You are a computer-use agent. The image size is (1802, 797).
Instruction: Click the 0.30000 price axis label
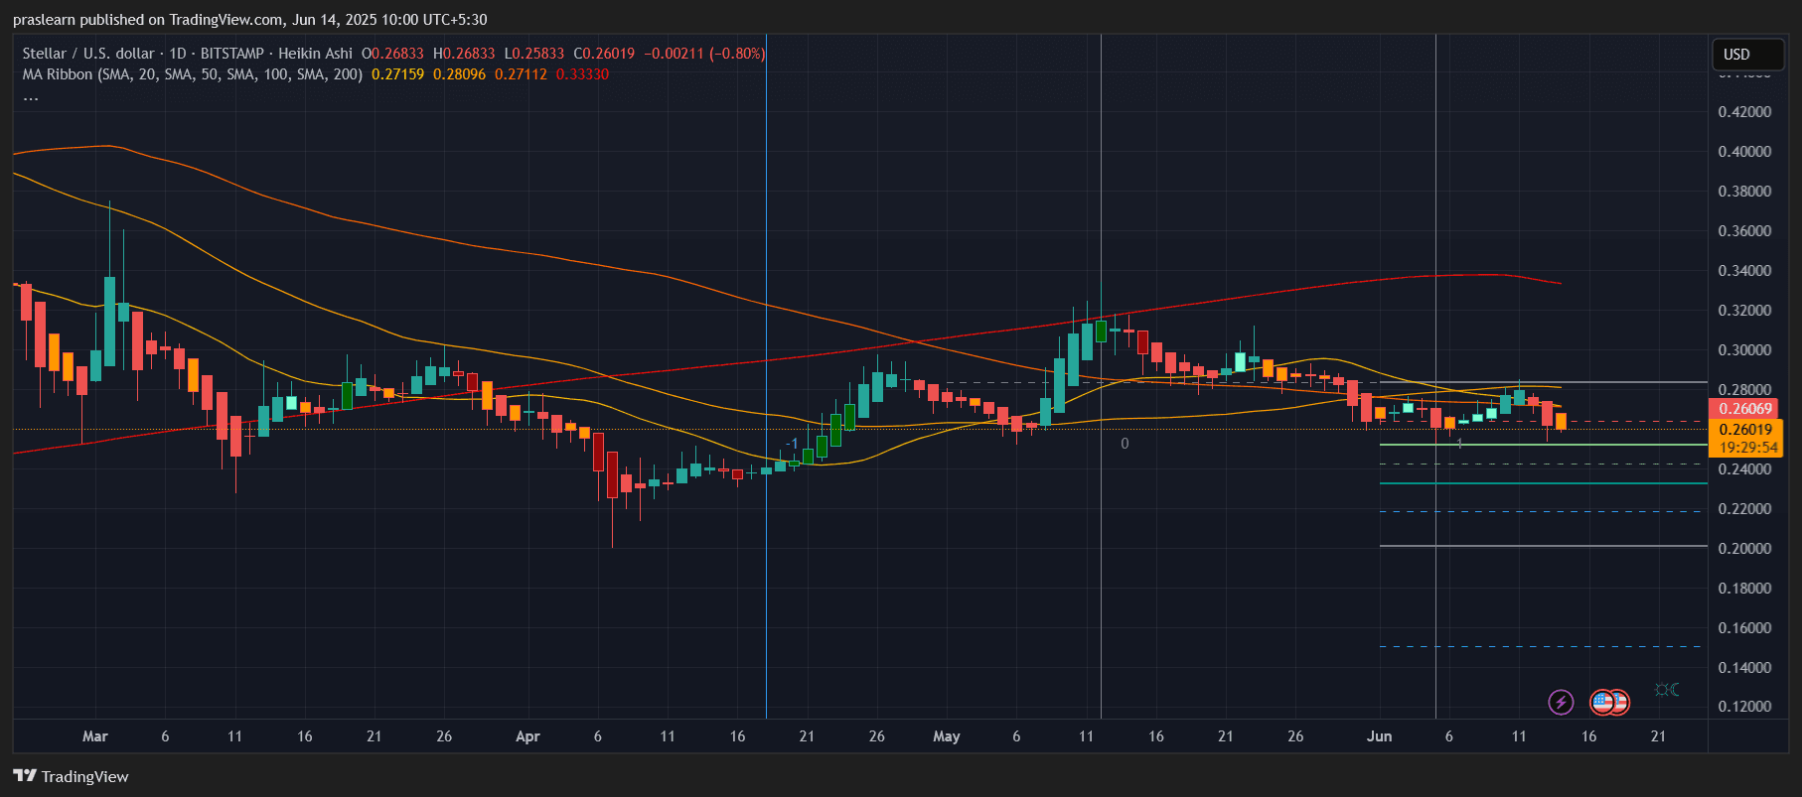coord(1744,350)
